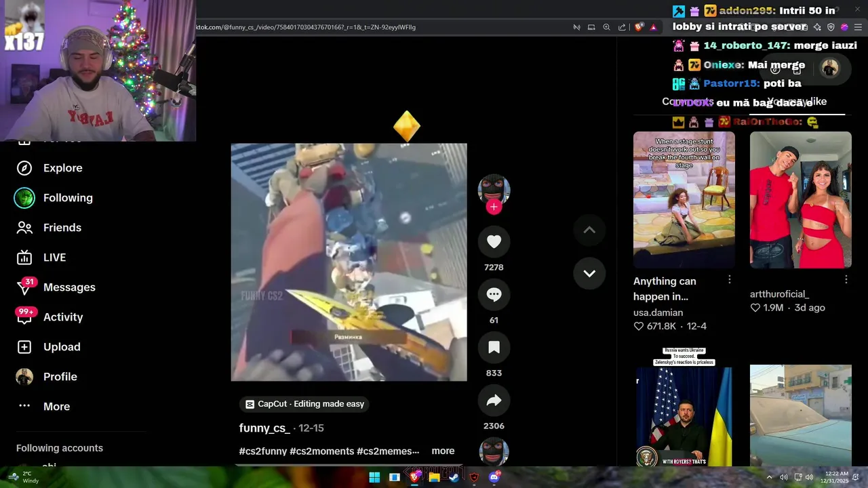Open Profile in TikTok sidebar
This screenshot has height=488, width=868.
click(x=60, y=377)
